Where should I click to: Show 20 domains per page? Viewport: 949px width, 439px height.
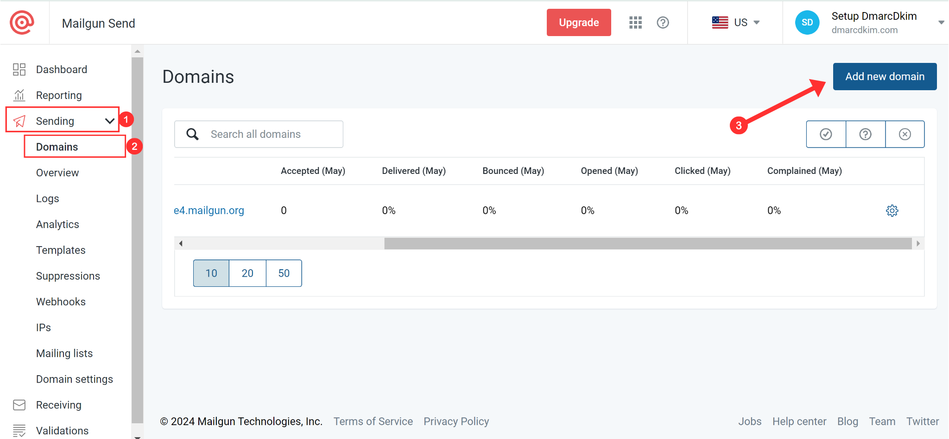point(247,273)
